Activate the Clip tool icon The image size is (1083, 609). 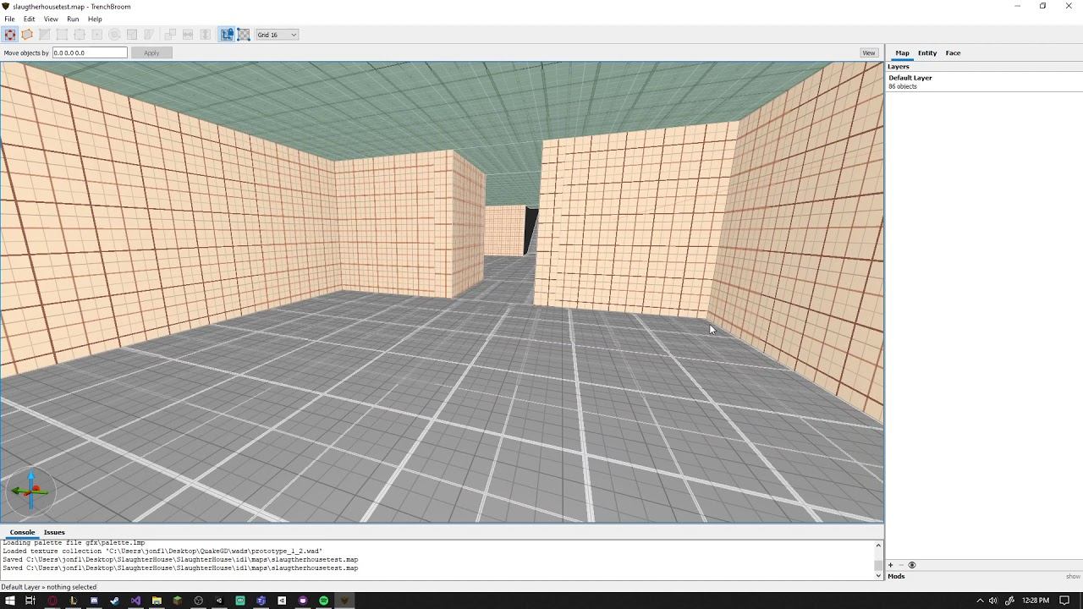[x=44, y=35]
